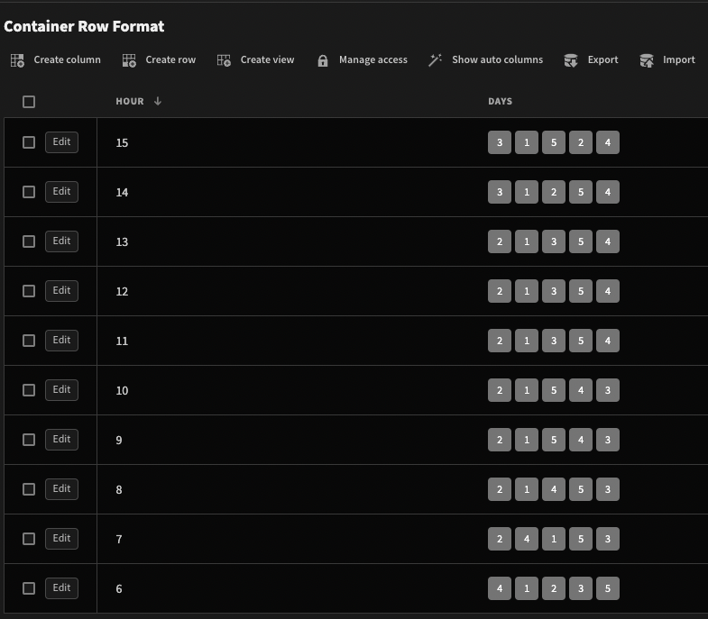Click the Import database icon
The width and height of the screenshot is (708, 619).
[x=647, y=60]
